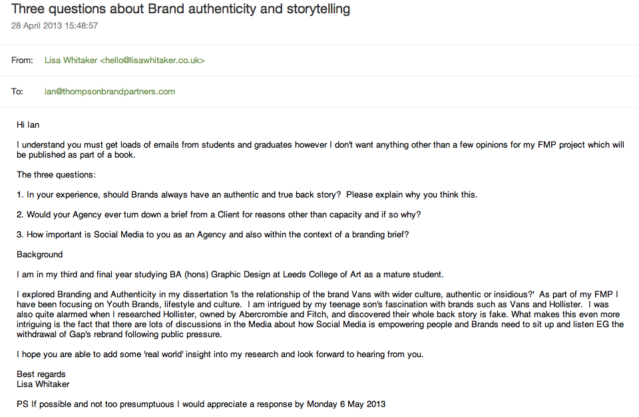
Task: Click the 'Background' heading text
Action: (40, 254)
